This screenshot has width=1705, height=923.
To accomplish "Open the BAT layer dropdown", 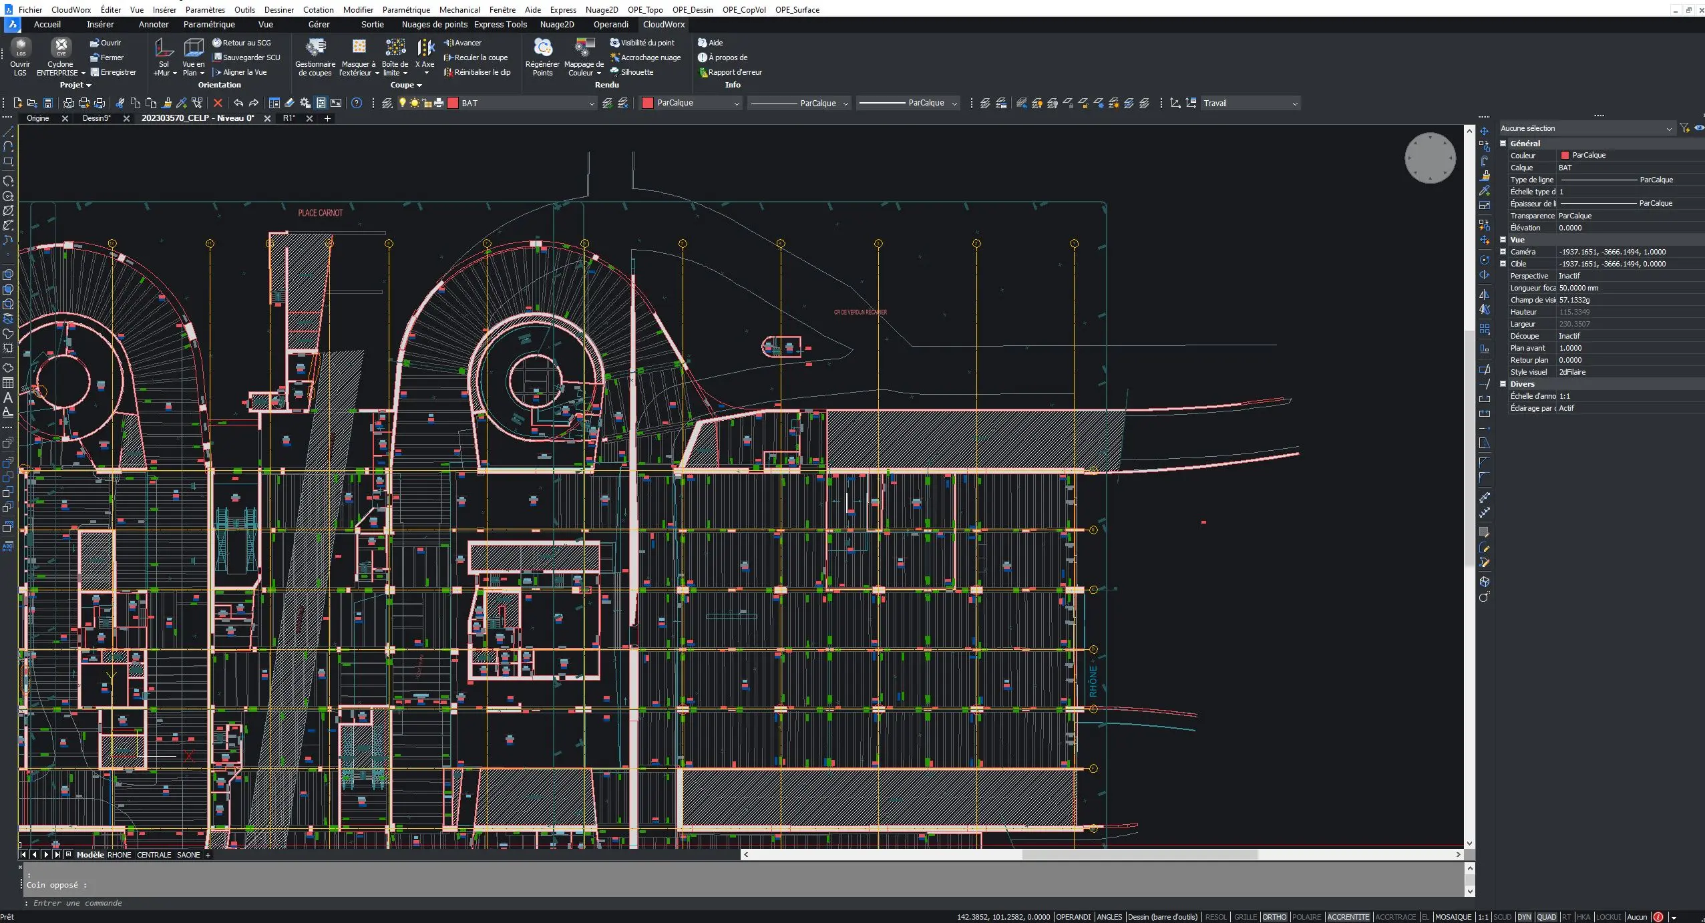I will (x=591, y=104).
